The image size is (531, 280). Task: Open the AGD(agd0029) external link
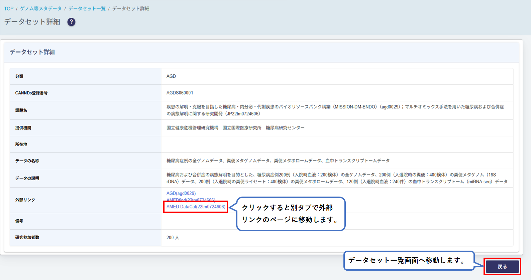tap(181, 193)
